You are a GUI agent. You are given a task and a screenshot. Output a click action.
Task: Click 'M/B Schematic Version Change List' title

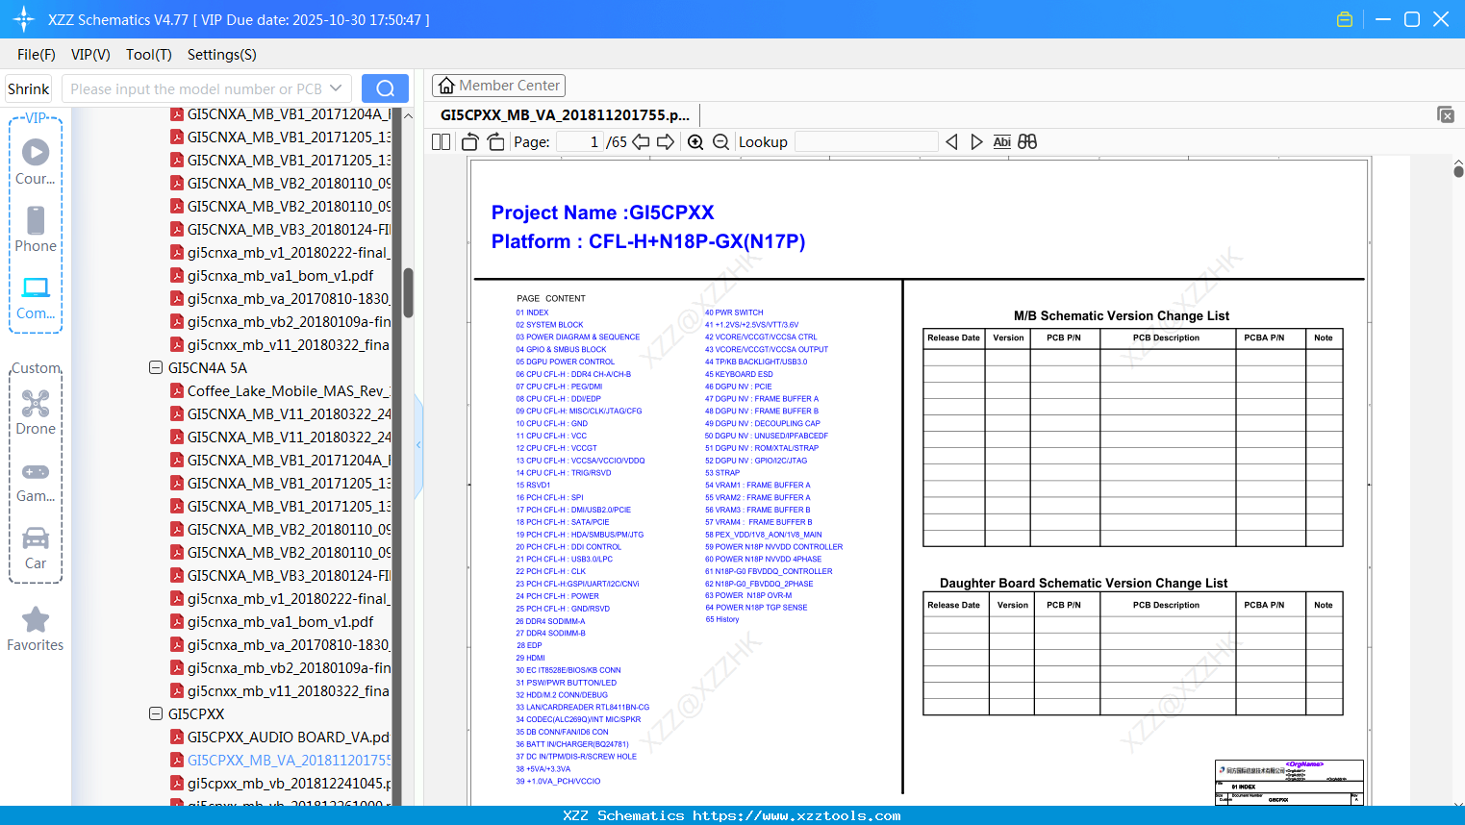[1122, 315]
